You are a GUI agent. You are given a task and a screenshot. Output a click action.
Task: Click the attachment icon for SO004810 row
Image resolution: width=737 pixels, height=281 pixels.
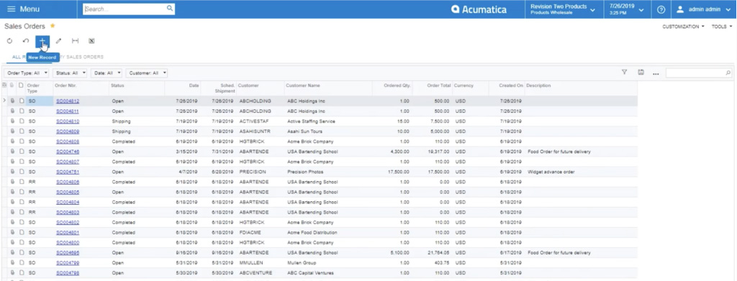point(13,121)
